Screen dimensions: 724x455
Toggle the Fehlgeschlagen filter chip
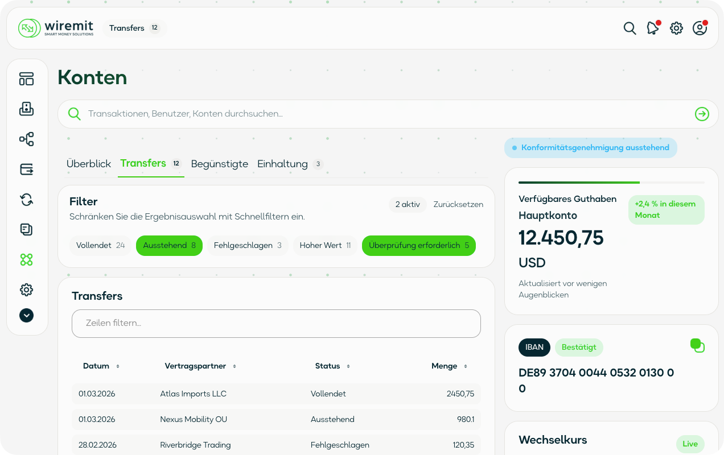click(248, 246)
